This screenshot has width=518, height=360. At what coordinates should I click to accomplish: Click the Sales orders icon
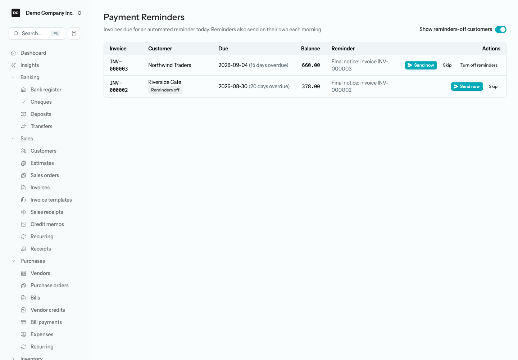(23, 175)
